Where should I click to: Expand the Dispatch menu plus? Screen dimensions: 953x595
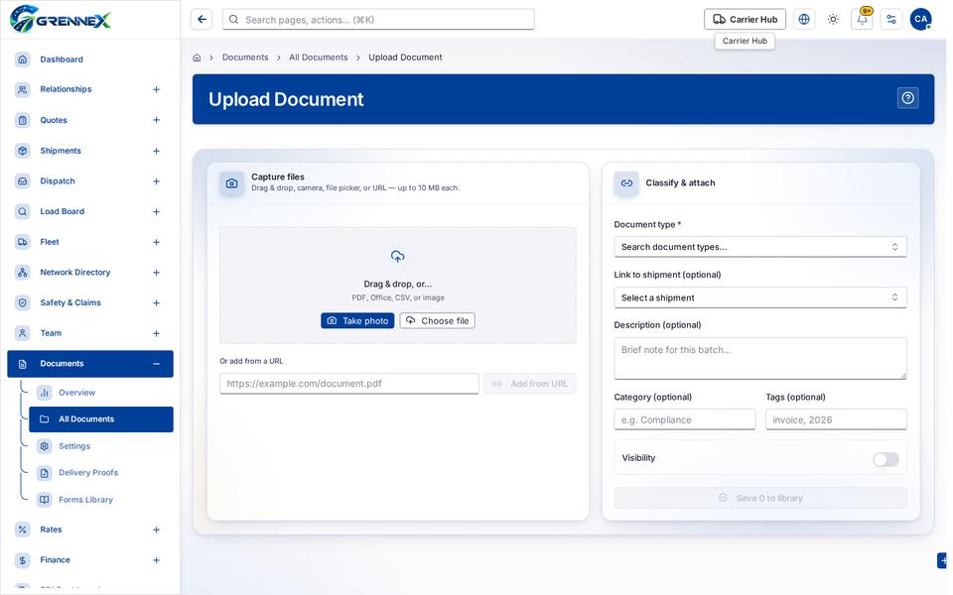(156, 181)
